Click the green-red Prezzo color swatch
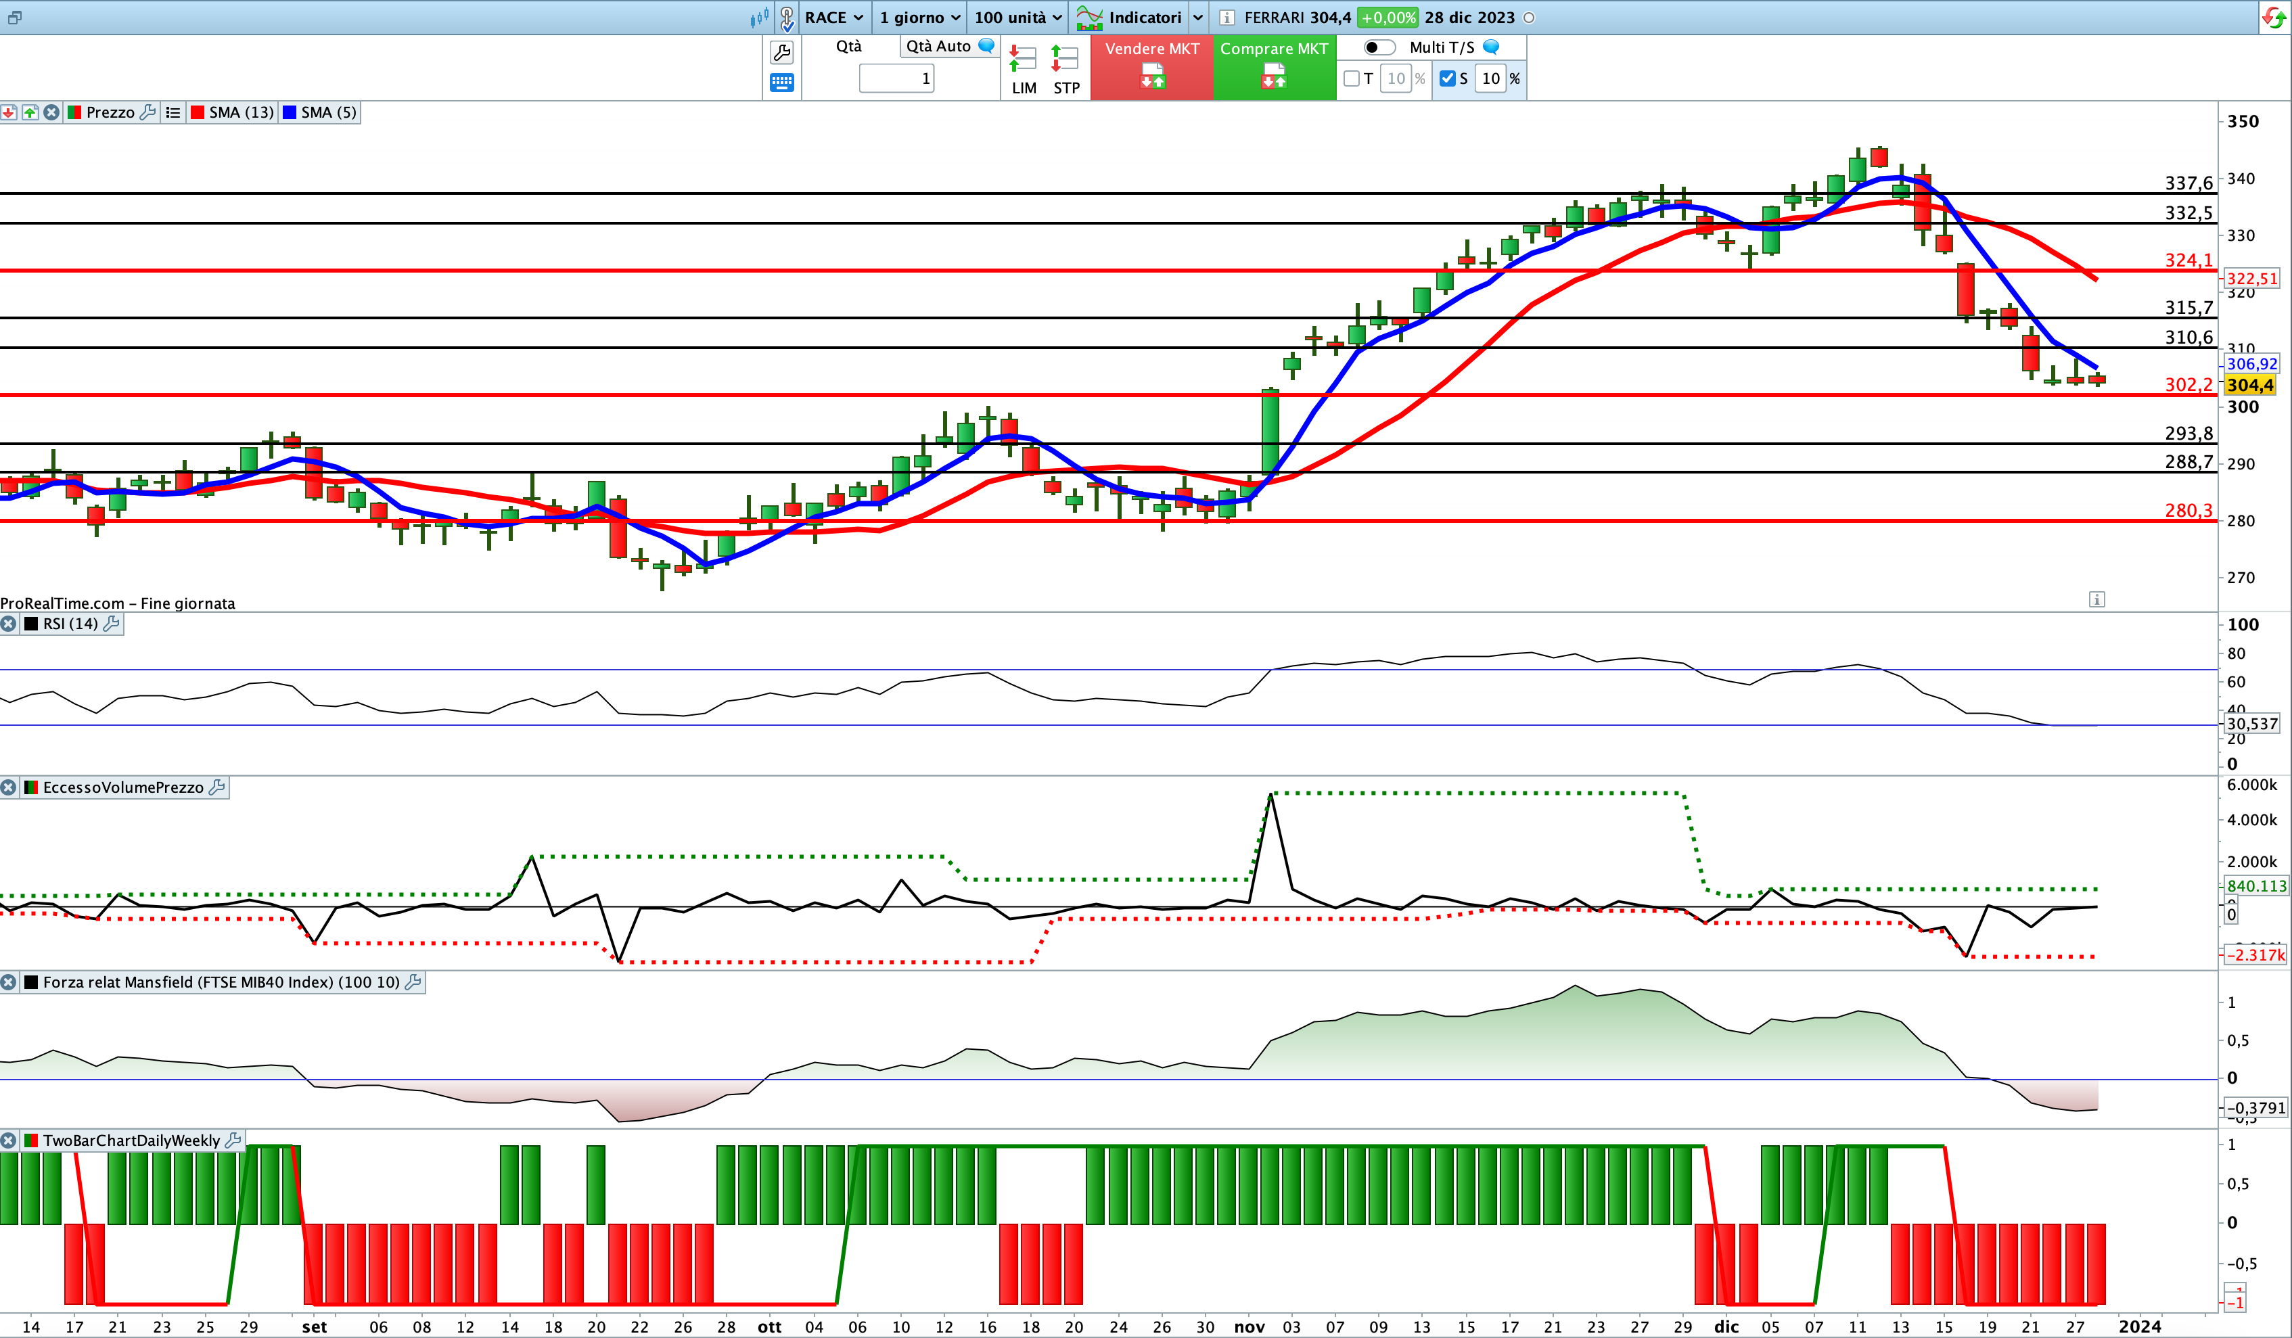This screenshot has height=1338, width=2292. click(74, 112)
